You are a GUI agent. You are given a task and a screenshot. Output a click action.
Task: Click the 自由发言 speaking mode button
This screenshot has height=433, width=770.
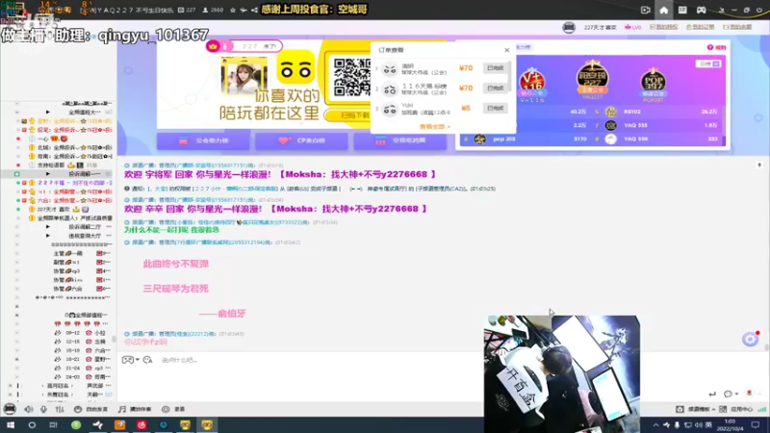[x=90, y=409]
